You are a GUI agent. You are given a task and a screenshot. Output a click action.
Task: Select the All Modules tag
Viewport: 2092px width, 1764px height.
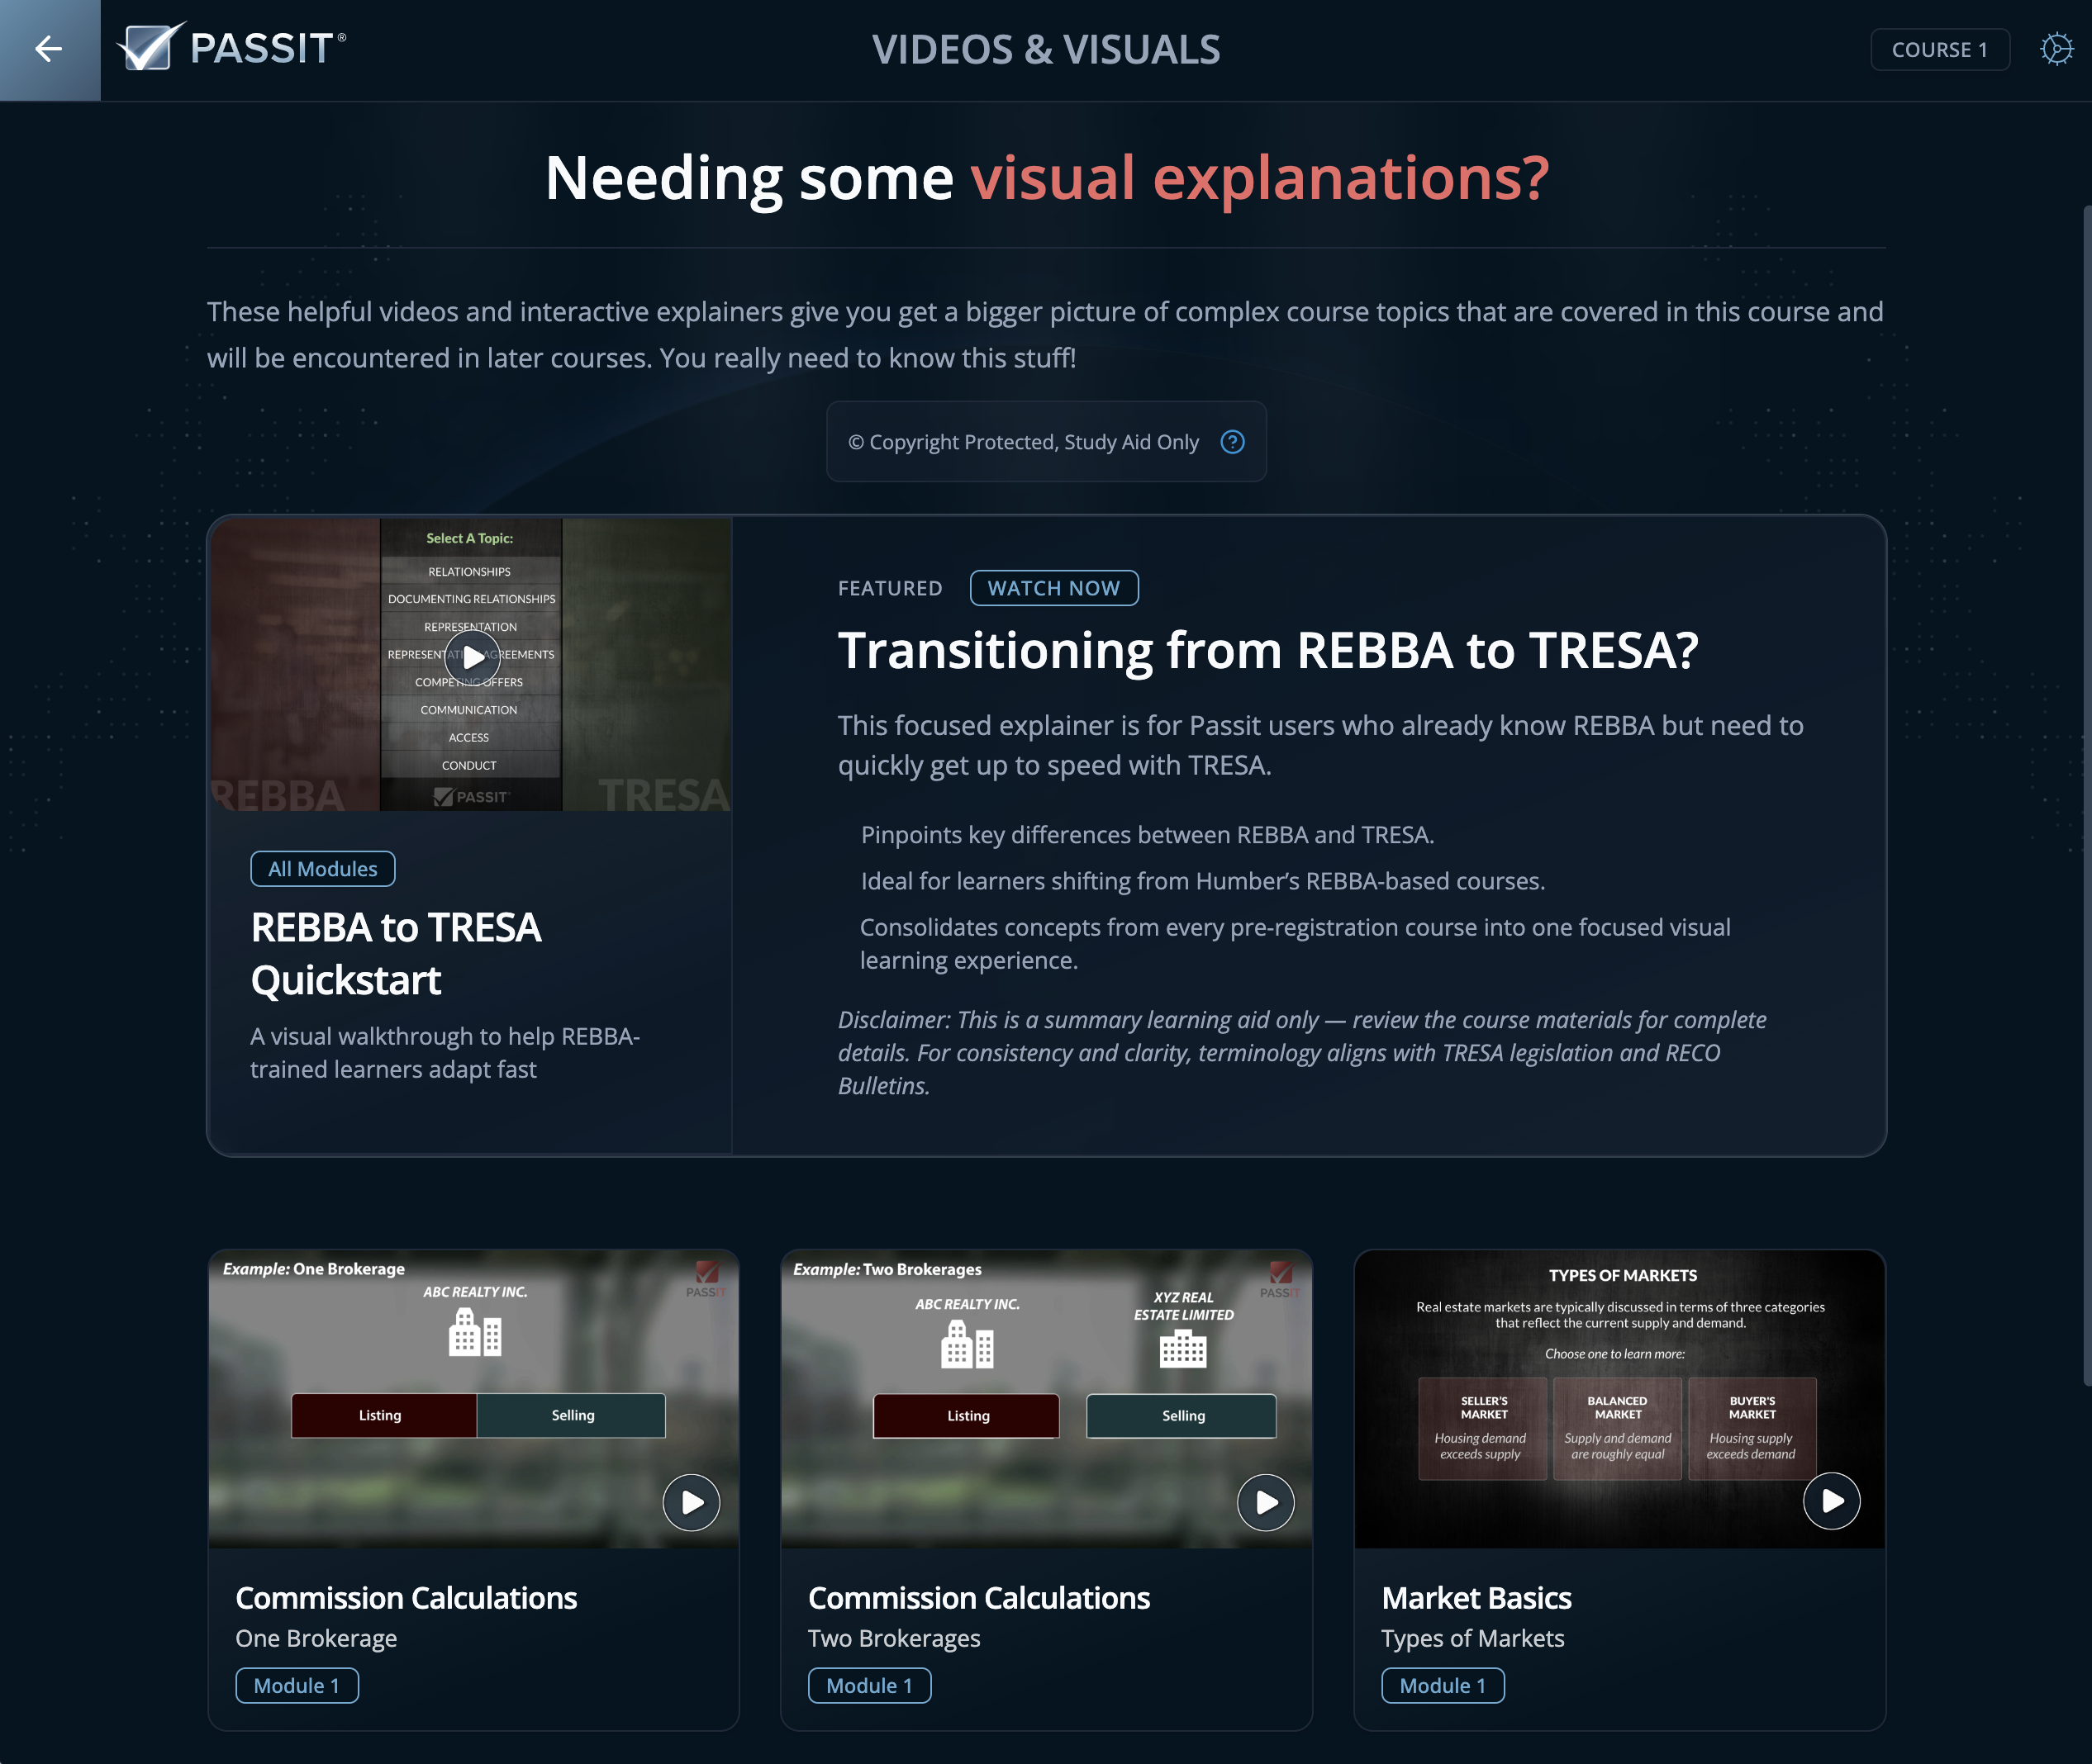point(322,869)
